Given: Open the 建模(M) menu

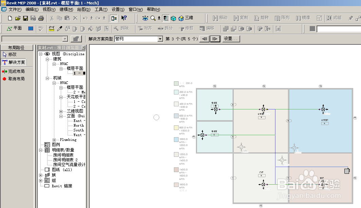Looking at the screenshot, I should click(66, 9).
